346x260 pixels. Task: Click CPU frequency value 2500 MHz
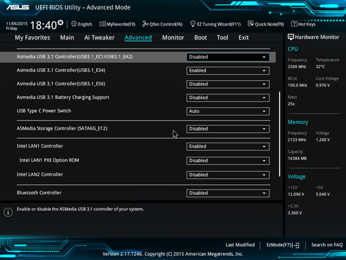pyautogui.click(x=297, y=66)
